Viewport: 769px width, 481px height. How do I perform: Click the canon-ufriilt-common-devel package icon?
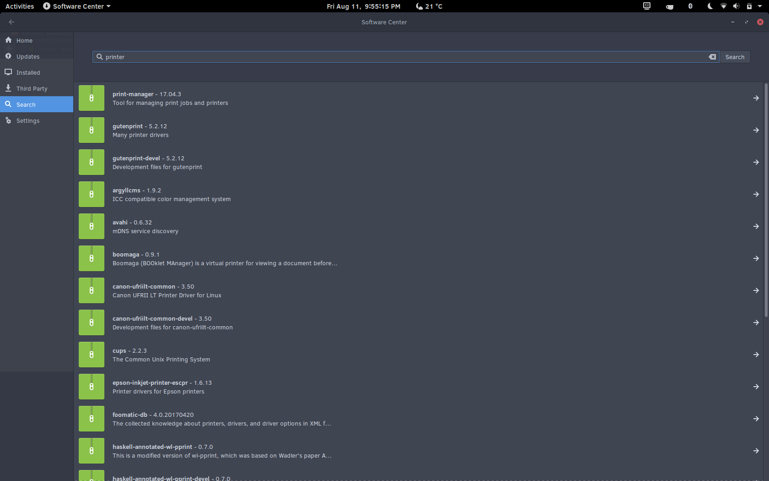(x=92, y=322)
